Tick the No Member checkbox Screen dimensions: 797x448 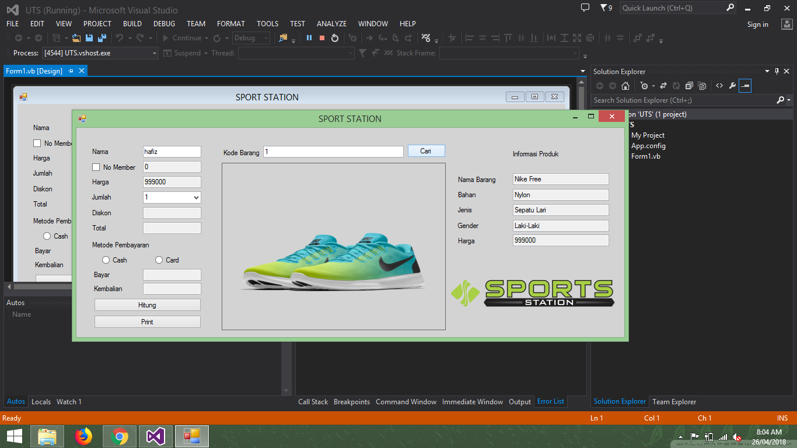(96, 167)
